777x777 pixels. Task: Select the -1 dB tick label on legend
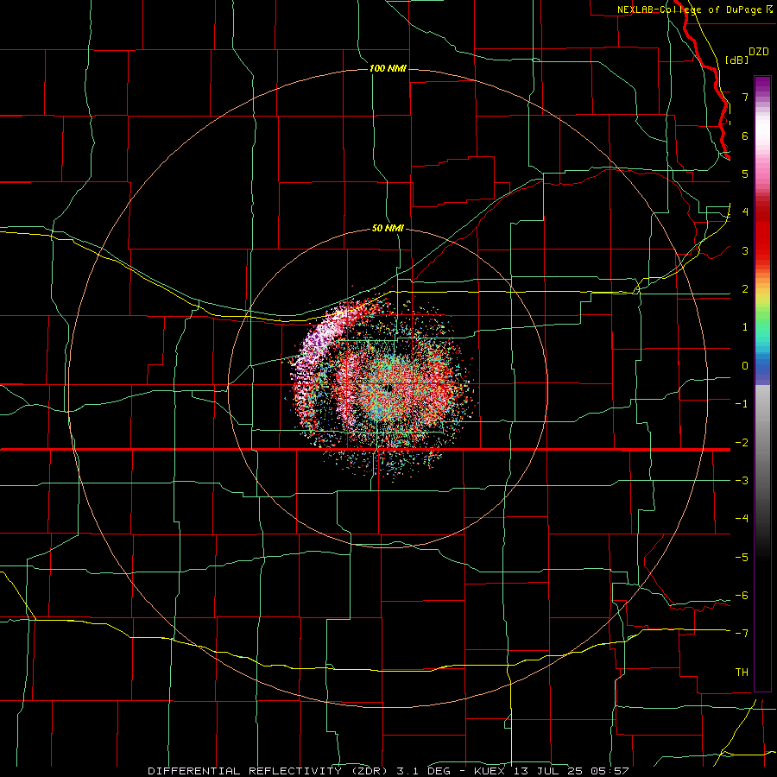click(742, 404)
